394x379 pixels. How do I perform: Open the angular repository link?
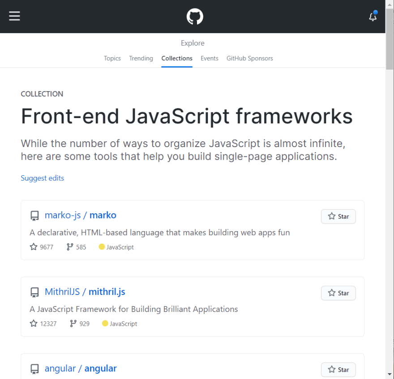point(100,368)
